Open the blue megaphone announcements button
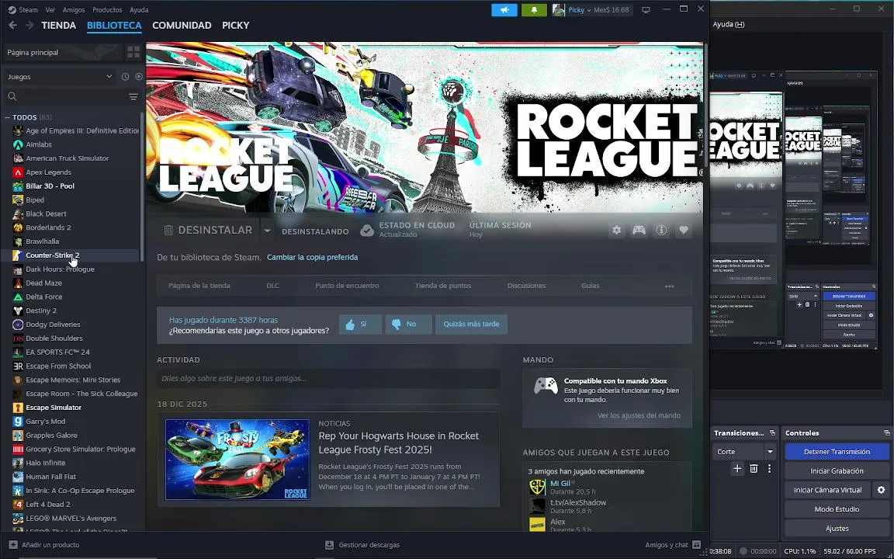This screenshot has width=894, height=559. 504,9
